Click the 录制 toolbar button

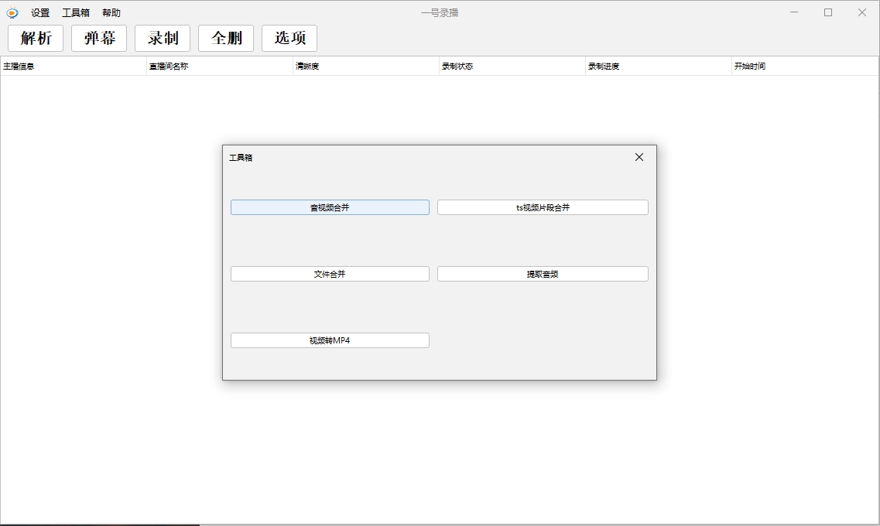[x=163, y=38]
